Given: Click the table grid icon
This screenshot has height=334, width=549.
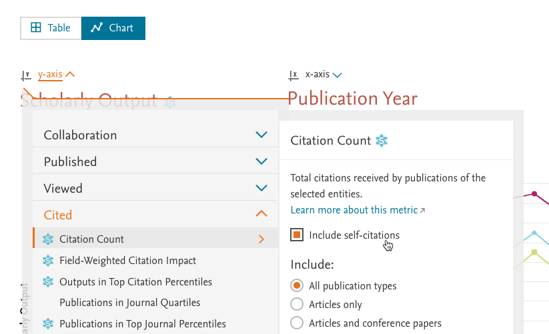Looking at the screenshot, I should [x=36, y=27].
